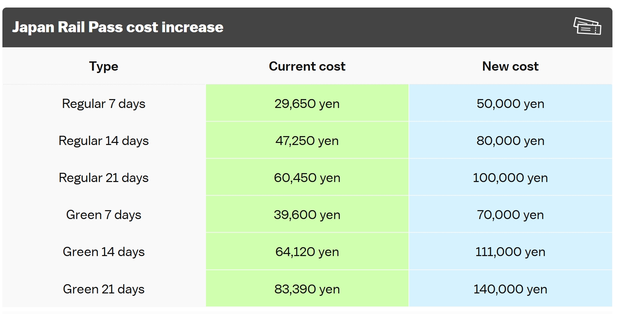
Task: Click the green '29,650 yen' cell
Action: click(x=307, y=104)
